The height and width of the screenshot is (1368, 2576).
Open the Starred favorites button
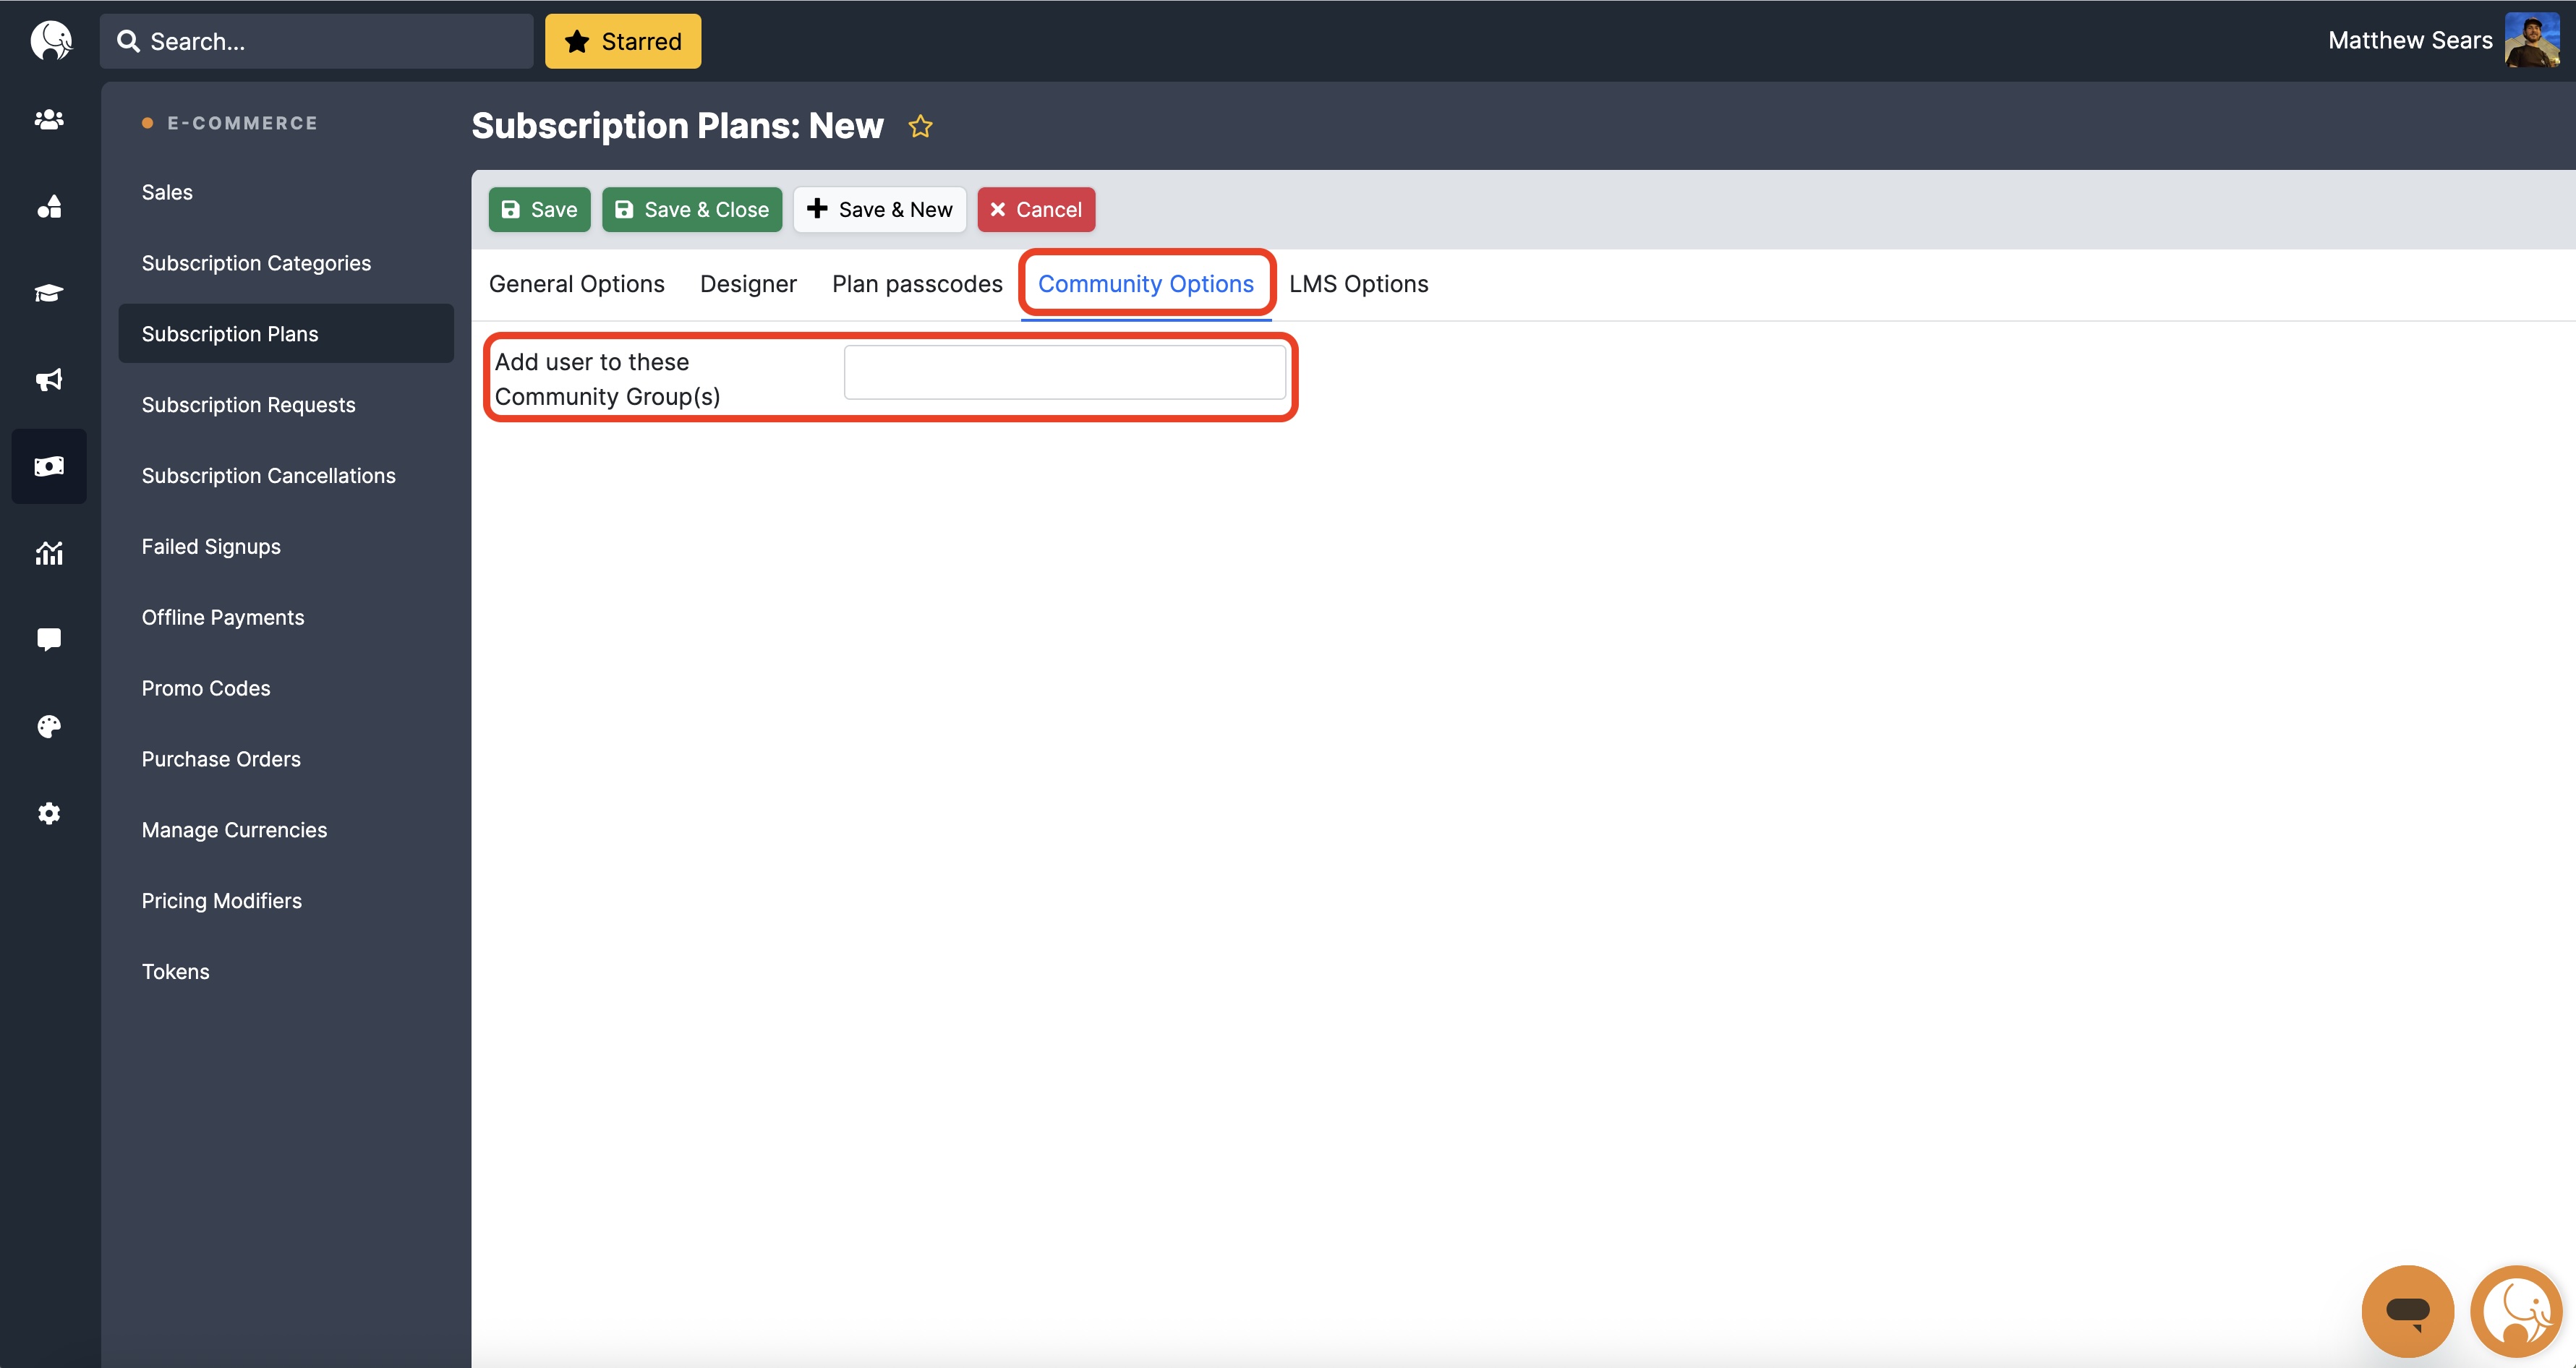[x=622, y=41]
